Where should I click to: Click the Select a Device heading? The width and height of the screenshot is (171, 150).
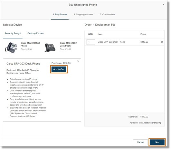[x=12, y=25]
